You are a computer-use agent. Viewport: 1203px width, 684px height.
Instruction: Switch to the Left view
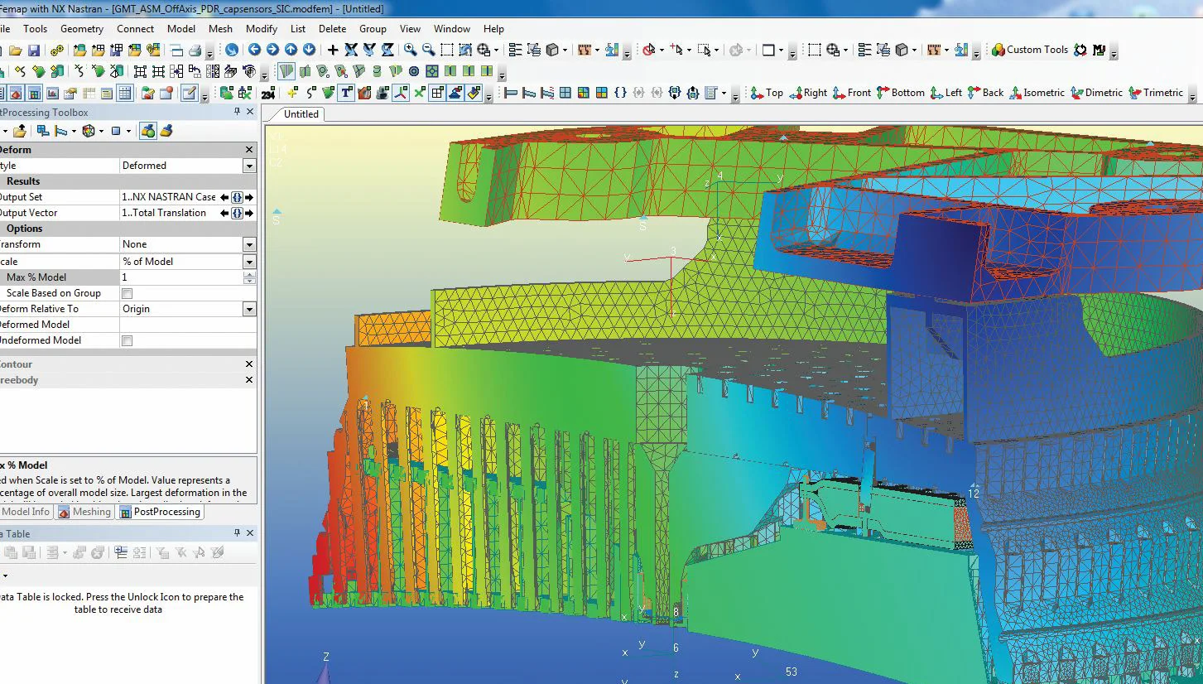pyautogui.click(x=946, y=93)
